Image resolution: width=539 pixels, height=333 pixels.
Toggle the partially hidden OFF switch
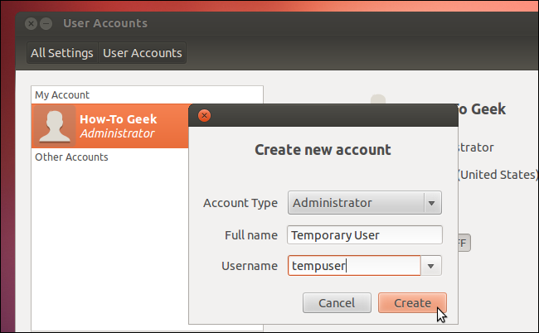coord(461,243)
